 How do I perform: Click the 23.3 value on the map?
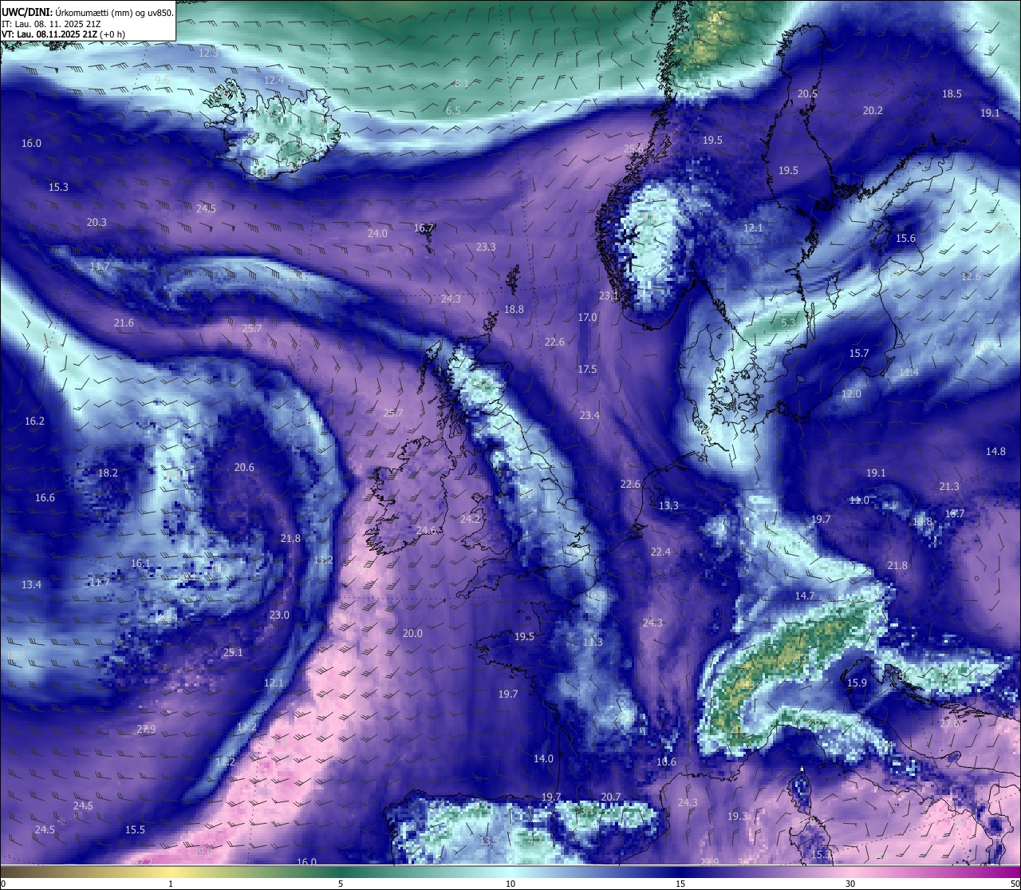point(486,247)
